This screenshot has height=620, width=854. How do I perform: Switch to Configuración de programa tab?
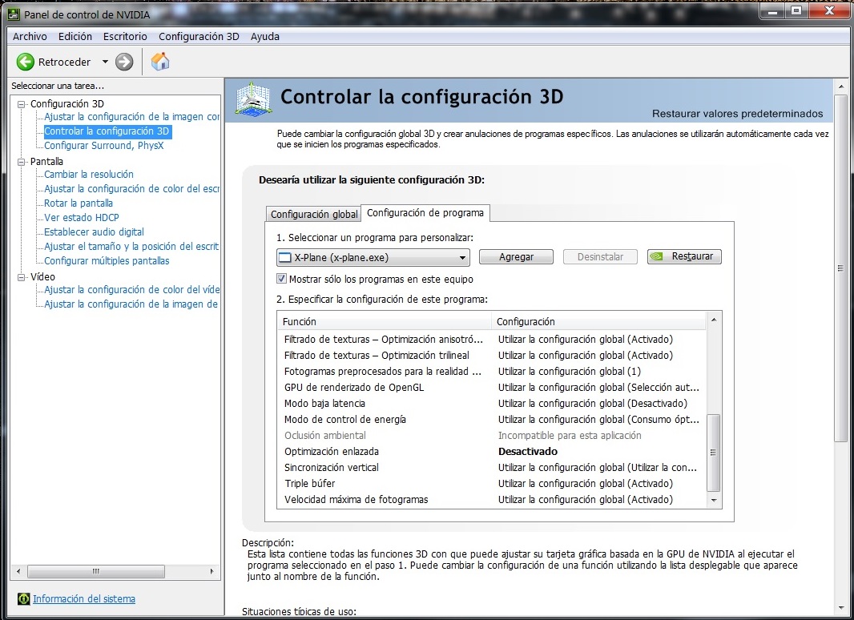(x=425, y=213)
